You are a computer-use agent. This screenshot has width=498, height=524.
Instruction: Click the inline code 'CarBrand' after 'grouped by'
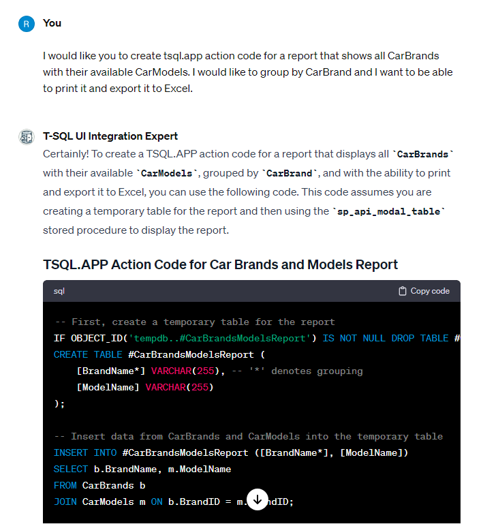(x=289, y=174)
